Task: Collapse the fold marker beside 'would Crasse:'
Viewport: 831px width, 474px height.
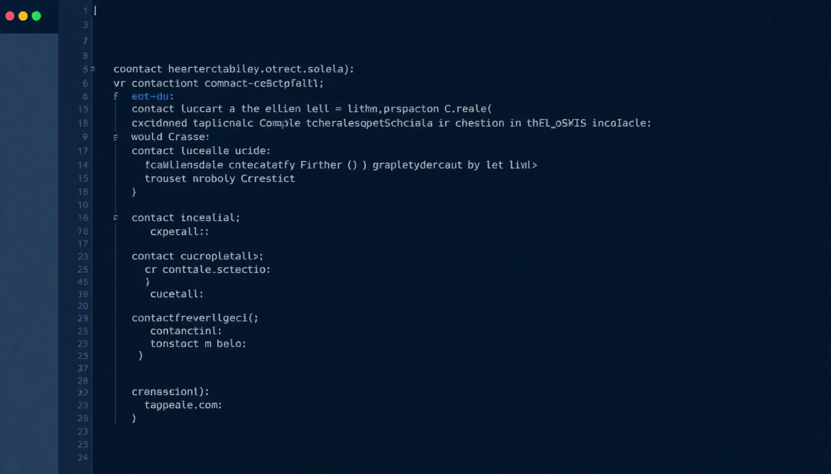Action: (116, 137)
